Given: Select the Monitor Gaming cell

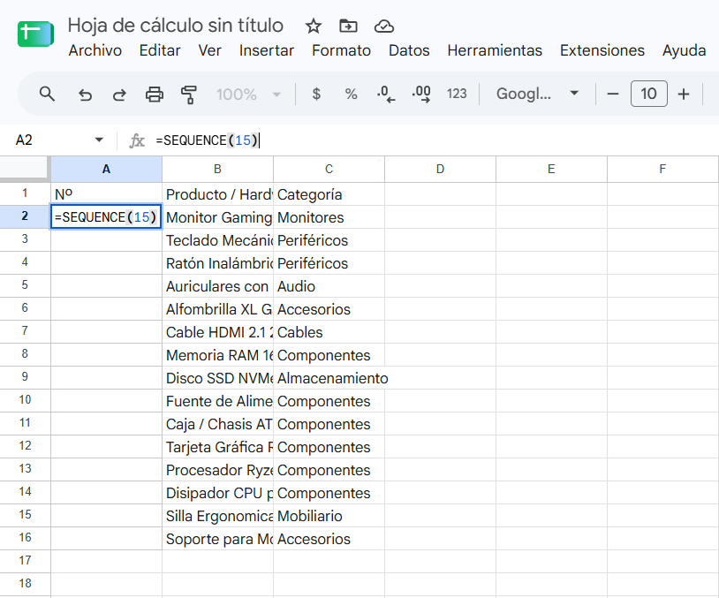Looking at the screenshot, I should pos(218,217).
